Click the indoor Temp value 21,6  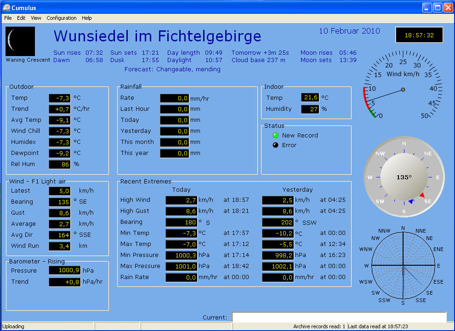pyautogui.click(x=310, y=97)
